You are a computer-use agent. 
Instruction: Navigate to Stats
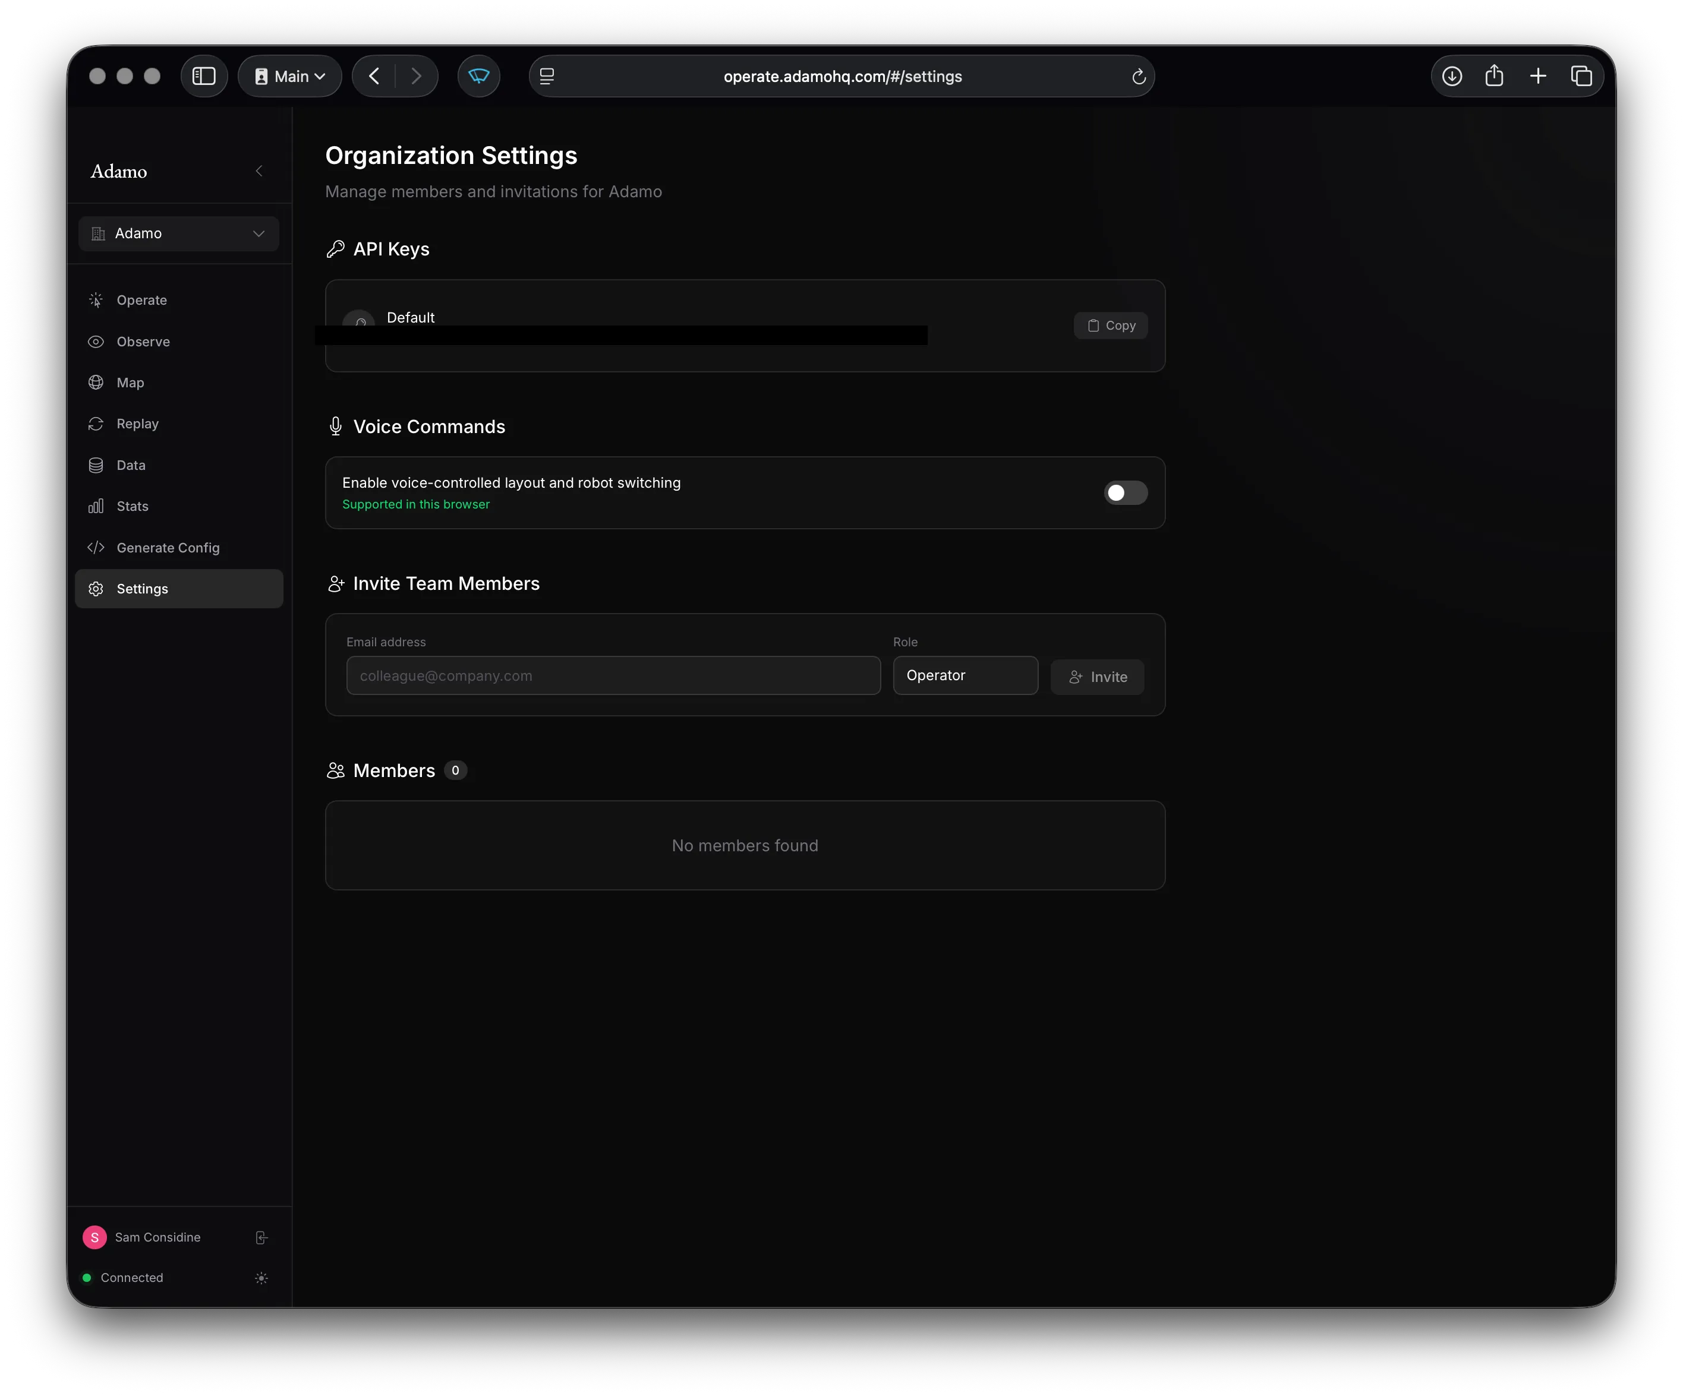click(179, 506)
